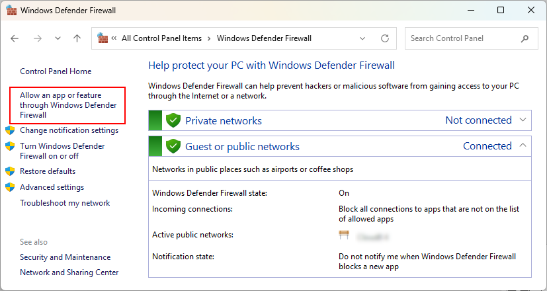Click shield icon beside Restore defaults
The image size is (547, 291).
coord(10,171)
